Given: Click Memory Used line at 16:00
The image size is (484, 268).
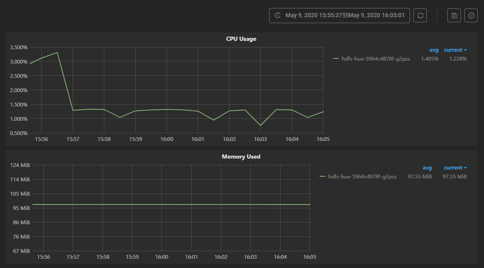Looking at the screenshot, I should (162, 204).
